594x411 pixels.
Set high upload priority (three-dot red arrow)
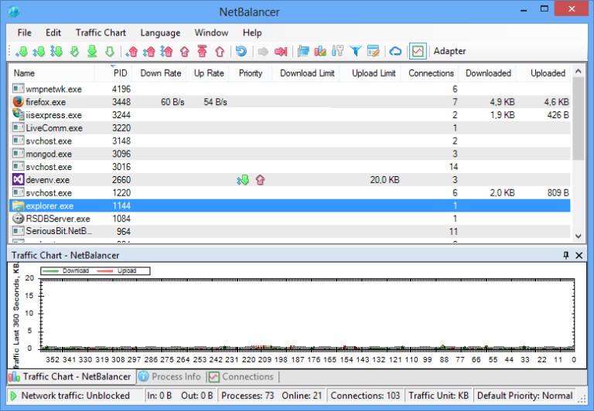166,51
